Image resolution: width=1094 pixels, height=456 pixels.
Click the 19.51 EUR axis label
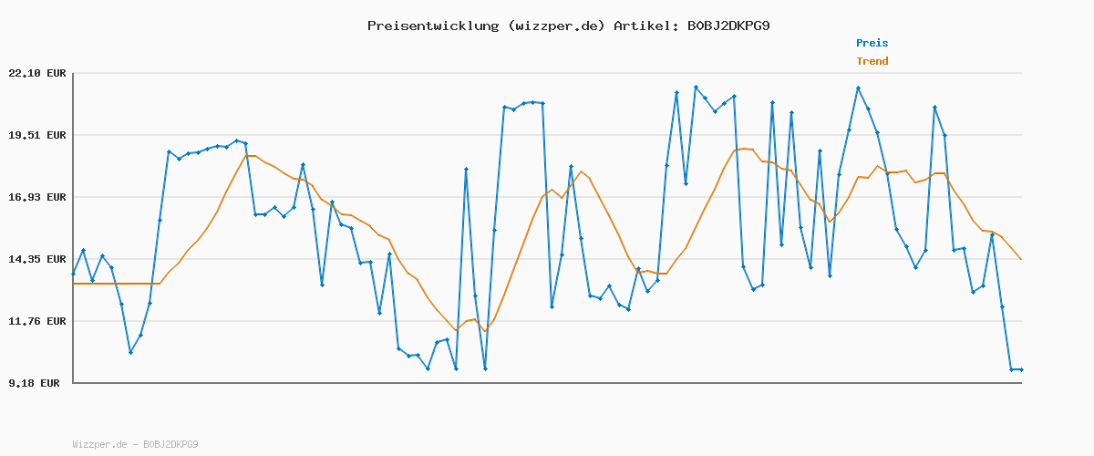[x=37, y=135]
